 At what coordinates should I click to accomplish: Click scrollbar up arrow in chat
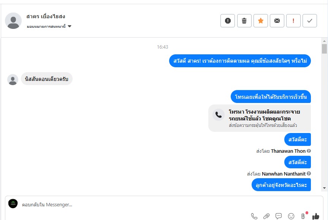324,41
